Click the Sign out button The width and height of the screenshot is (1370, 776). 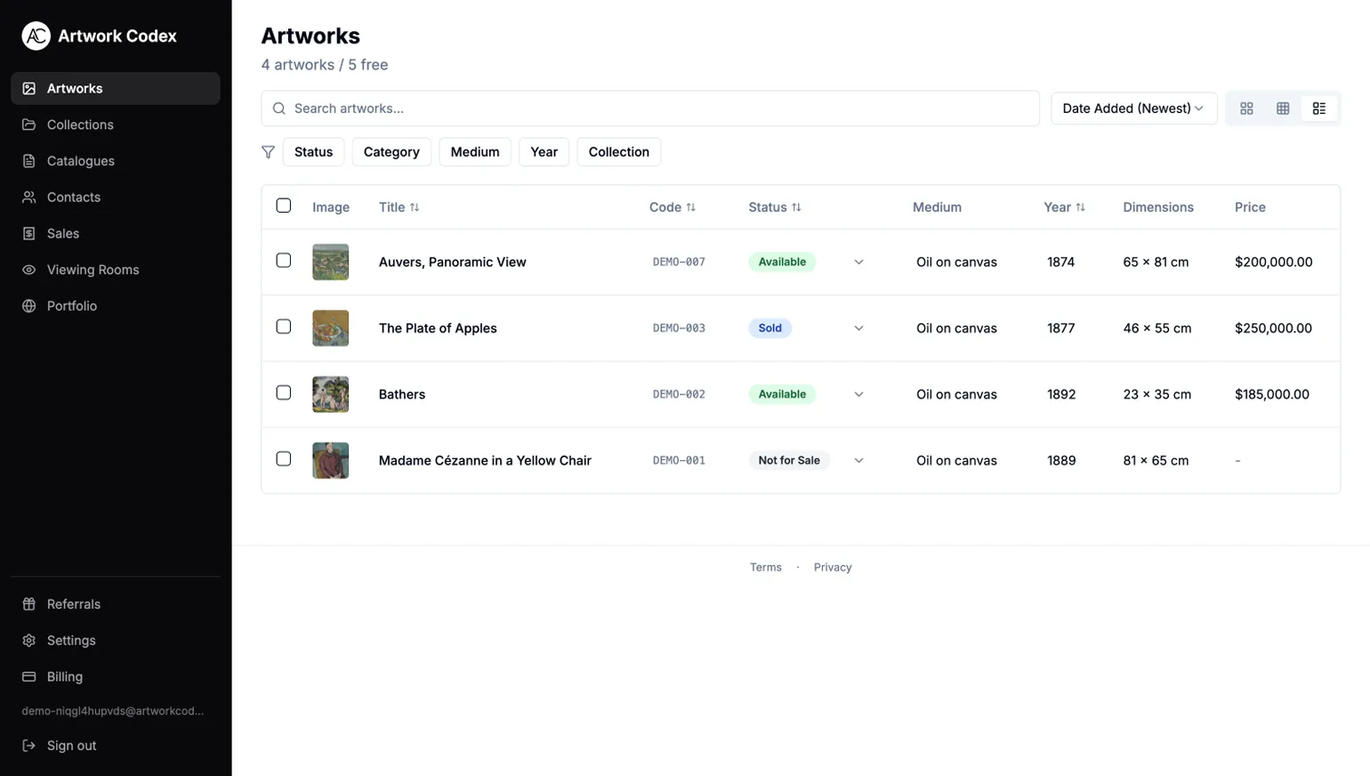coord(71,746)
